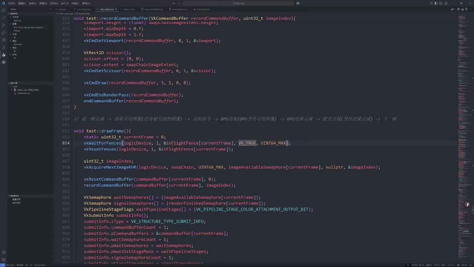The width and height of the screenshot is (474, 267).
Task: Click the UTF-8 encoding in status bar
Action: [437, 265]
